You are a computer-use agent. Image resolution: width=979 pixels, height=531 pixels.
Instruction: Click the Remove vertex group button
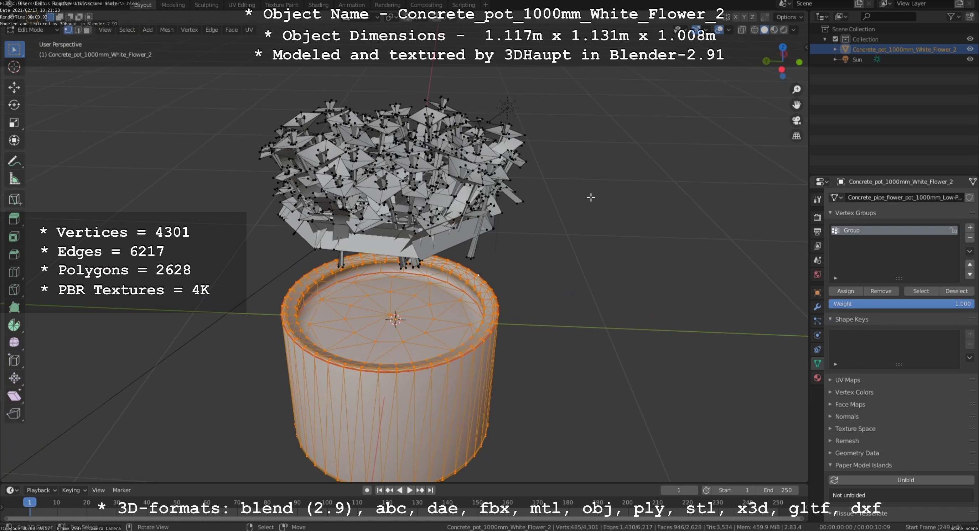point(881,291)
